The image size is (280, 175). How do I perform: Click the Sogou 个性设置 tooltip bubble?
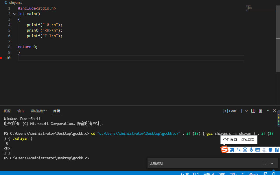(239, 140)
